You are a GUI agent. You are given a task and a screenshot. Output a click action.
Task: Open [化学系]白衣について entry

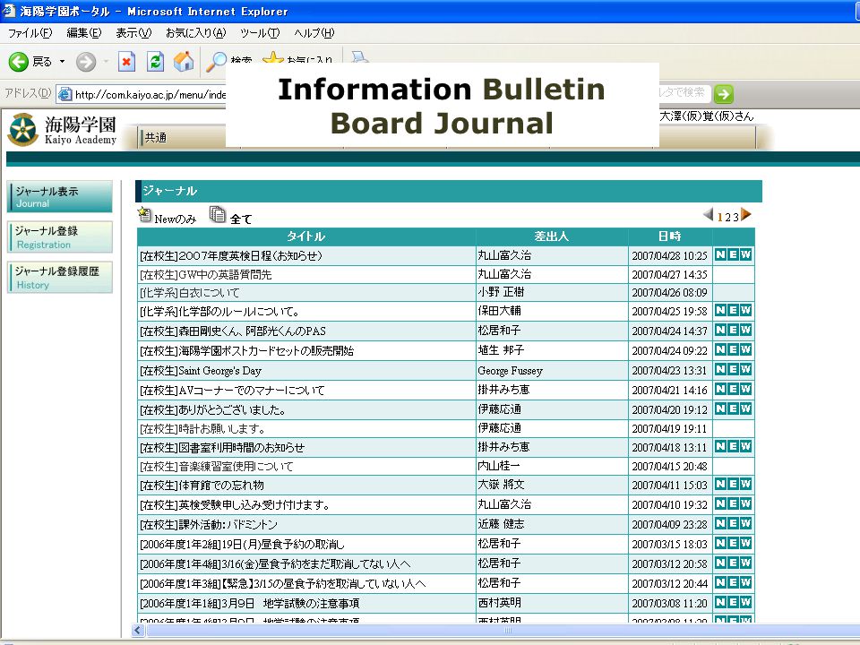coord(189,292)
